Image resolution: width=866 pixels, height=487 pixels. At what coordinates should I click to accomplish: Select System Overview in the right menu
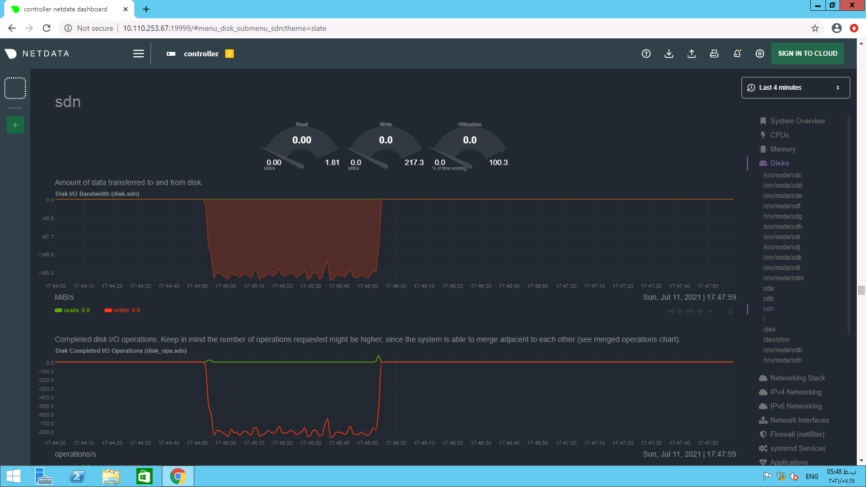point(797,121)
